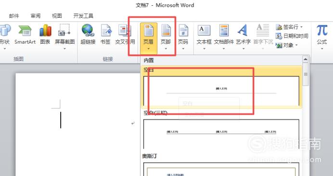333x176 pixels.
Task: Expand the 屏幕截图 dropdown arrow
Action: [x=64, y=48]
